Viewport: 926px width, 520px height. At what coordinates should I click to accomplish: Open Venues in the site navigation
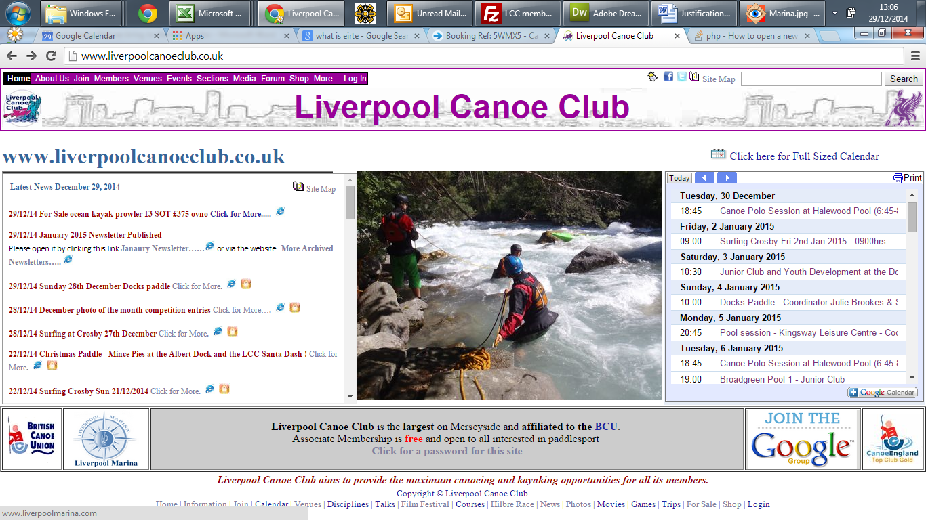pyautogui.click(x=148, y=79)
